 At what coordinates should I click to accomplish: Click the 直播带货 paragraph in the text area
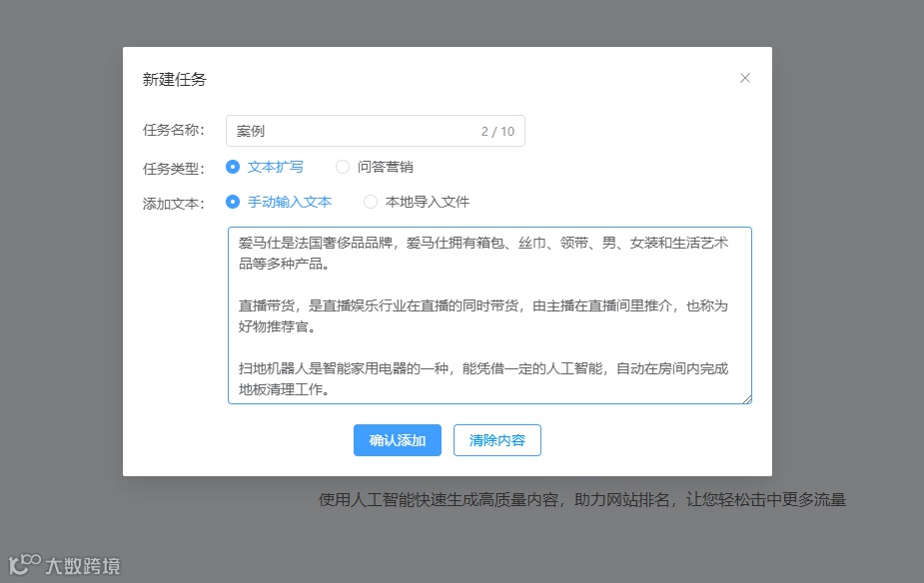[x=483, y=316]
